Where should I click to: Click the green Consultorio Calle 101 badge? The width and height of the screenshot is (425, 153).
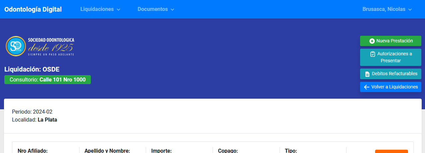click(x=48, y=80)
